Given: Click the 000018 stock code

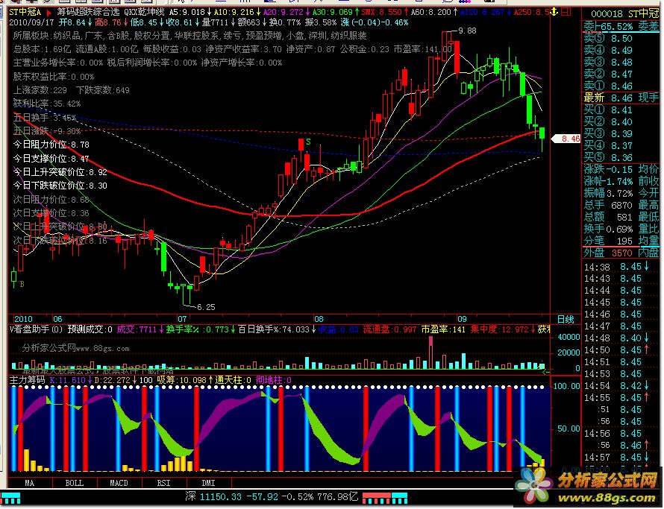Looking at the screenshot, I should click(x=607, y=14).
